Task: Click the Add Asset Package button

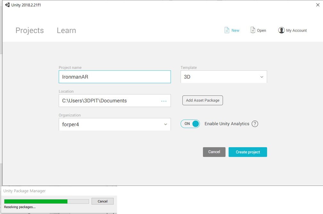Action: 203,100
